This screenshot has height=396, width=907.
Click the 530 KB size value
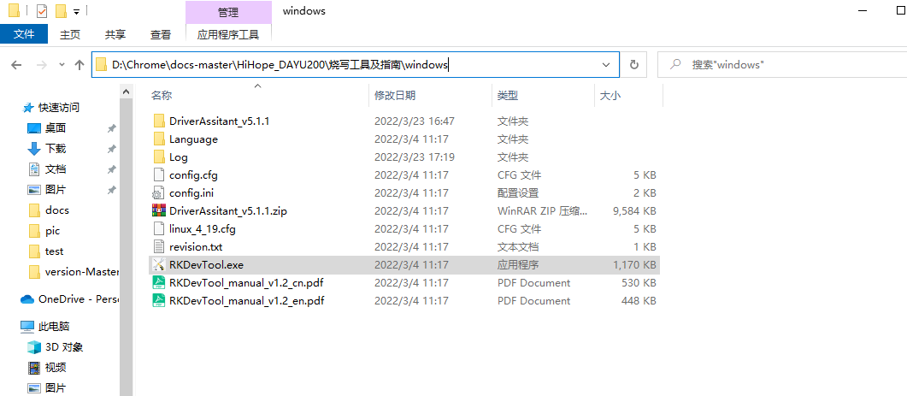click(x=639, y=282)
